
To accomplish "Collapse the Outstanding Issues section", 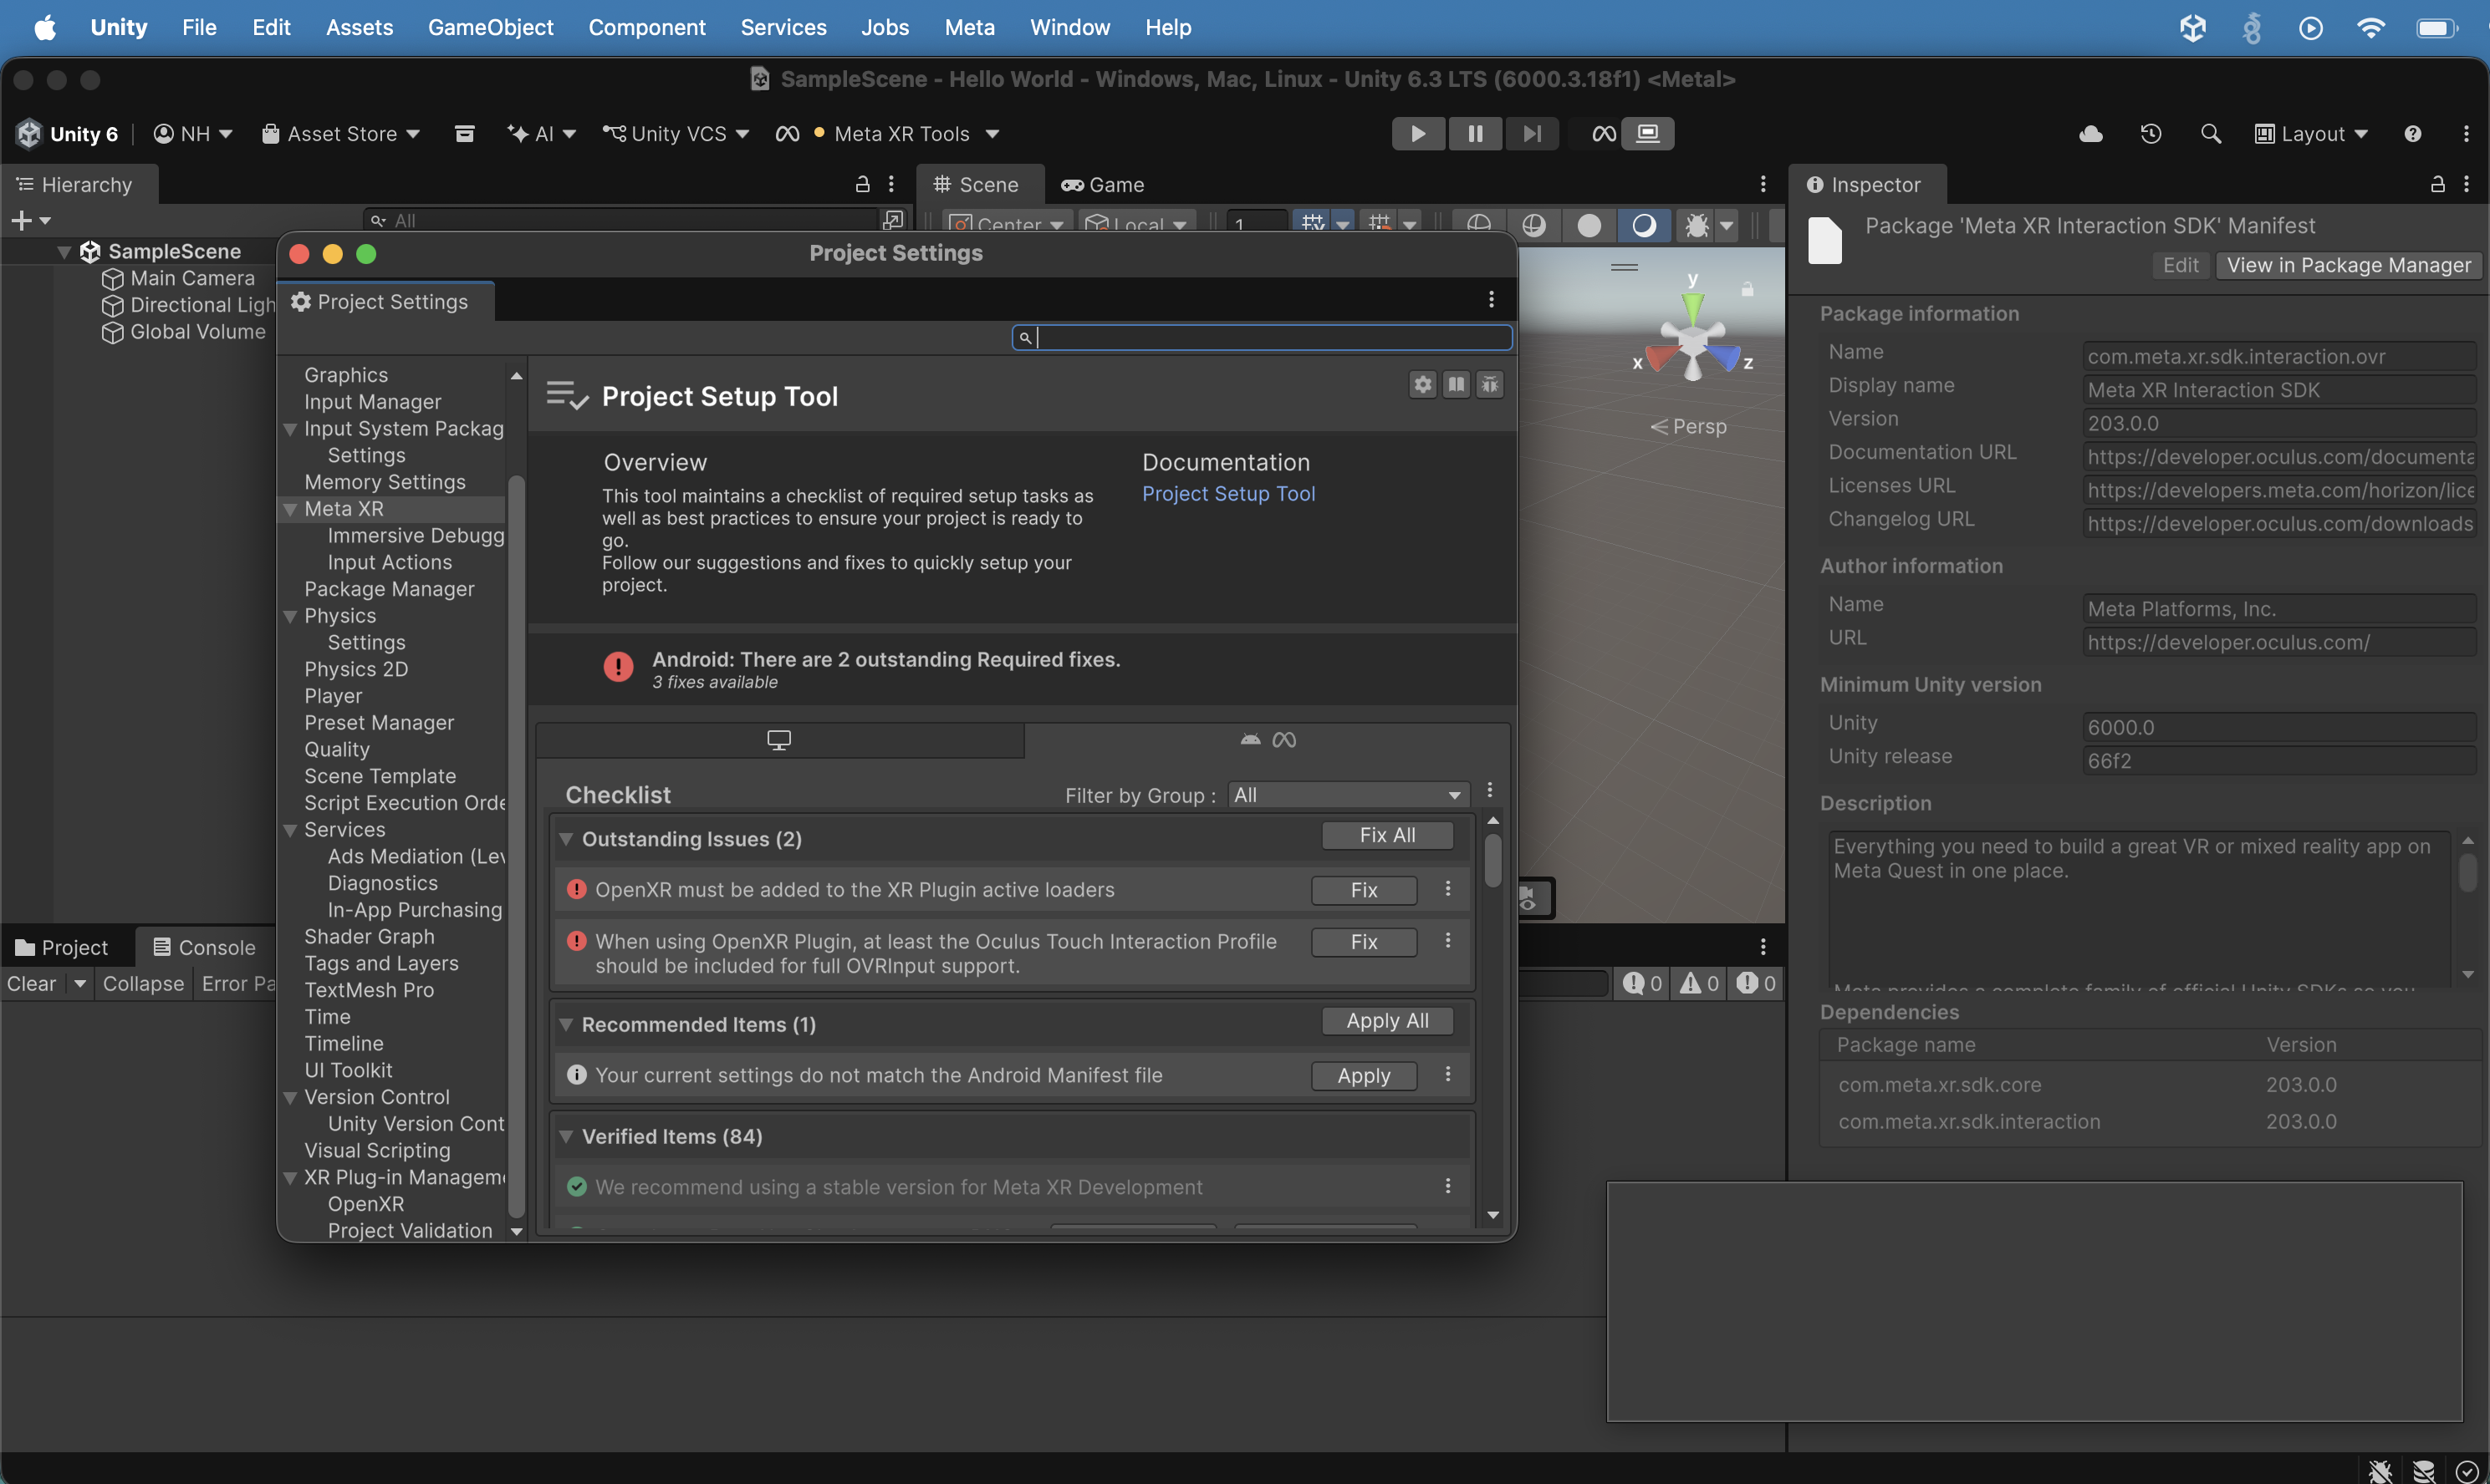I will tap(566, 838).
